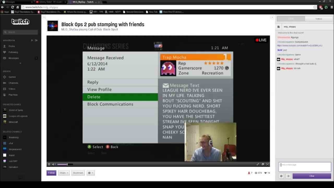
Task: Open chat settings gear
Action: coord(281,176)
